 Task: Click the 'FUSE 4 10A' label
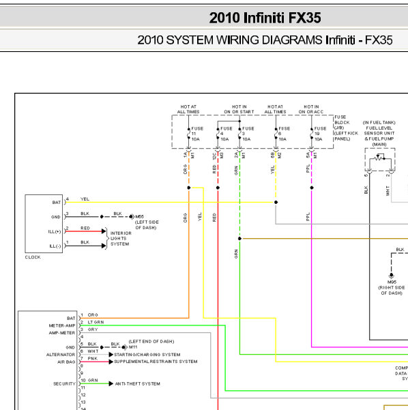[227, 134]
